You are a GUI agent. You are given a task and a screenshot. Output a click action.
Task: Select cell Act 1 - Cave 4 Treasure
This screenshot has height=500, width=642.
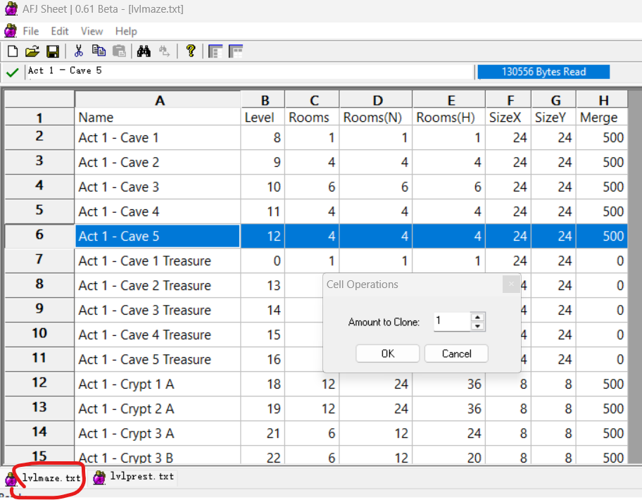pos(158,335)
